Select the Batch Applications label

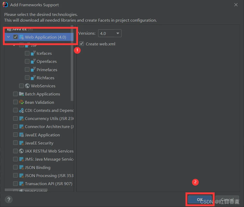pos(42,94)
